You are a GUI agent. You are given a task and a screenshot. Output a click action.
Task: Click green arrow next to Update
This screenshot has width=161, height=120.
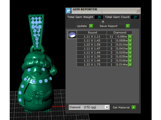click(91, 26)
